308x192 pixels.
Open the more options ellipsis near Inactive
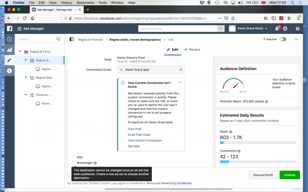[x=296, y=39]
